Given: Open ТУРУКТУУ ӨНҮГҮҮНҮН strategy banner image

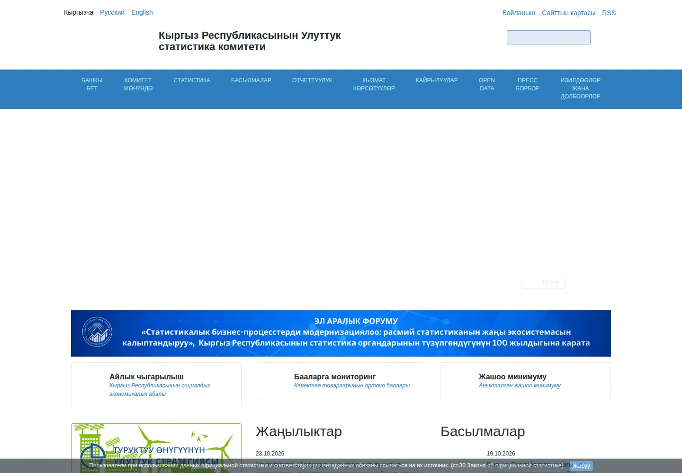Looking at the screenshot, I should point(156,448).
